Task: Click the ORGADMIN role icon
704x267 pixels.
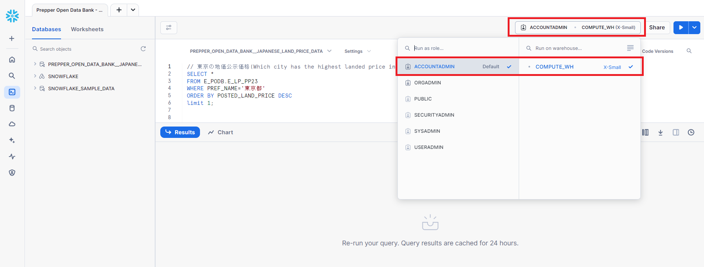Action: 408,83
